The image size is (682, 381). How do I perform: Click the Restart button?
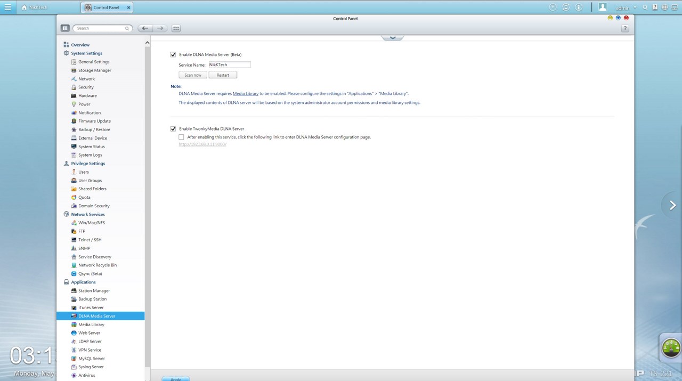(x=223, y=75)
